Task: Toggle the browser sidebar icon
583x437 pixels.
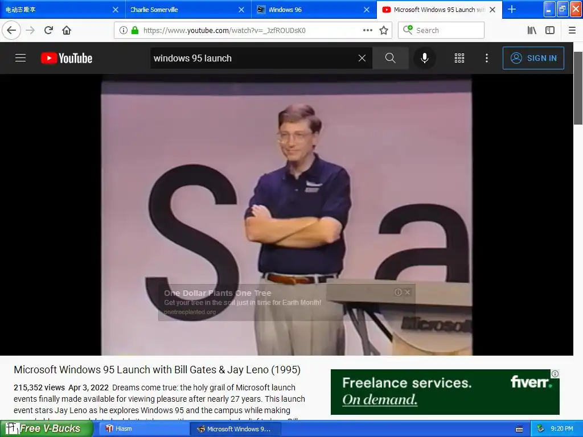Action: 550,30
